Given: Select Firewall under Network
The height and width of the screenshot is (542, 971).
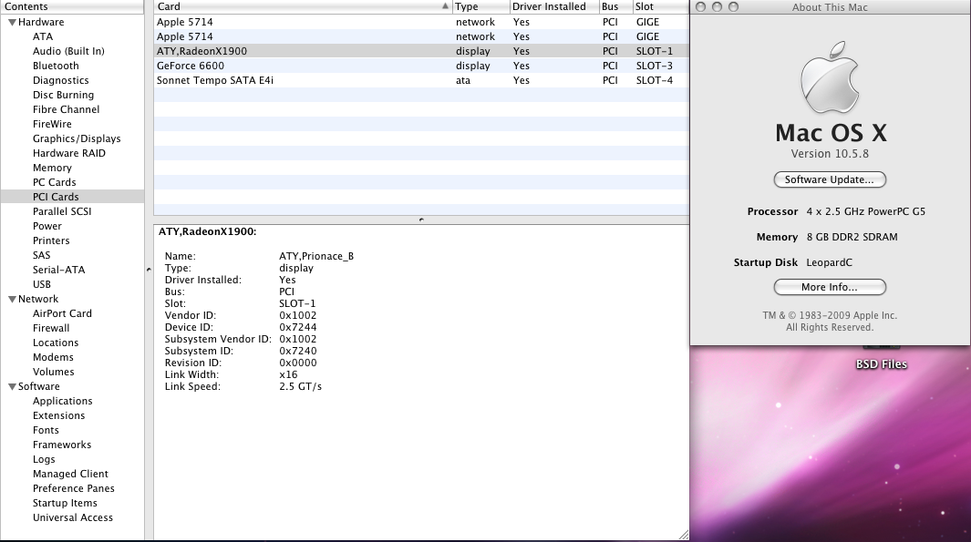Looking at the screenshot, I should tap(51, 328).
